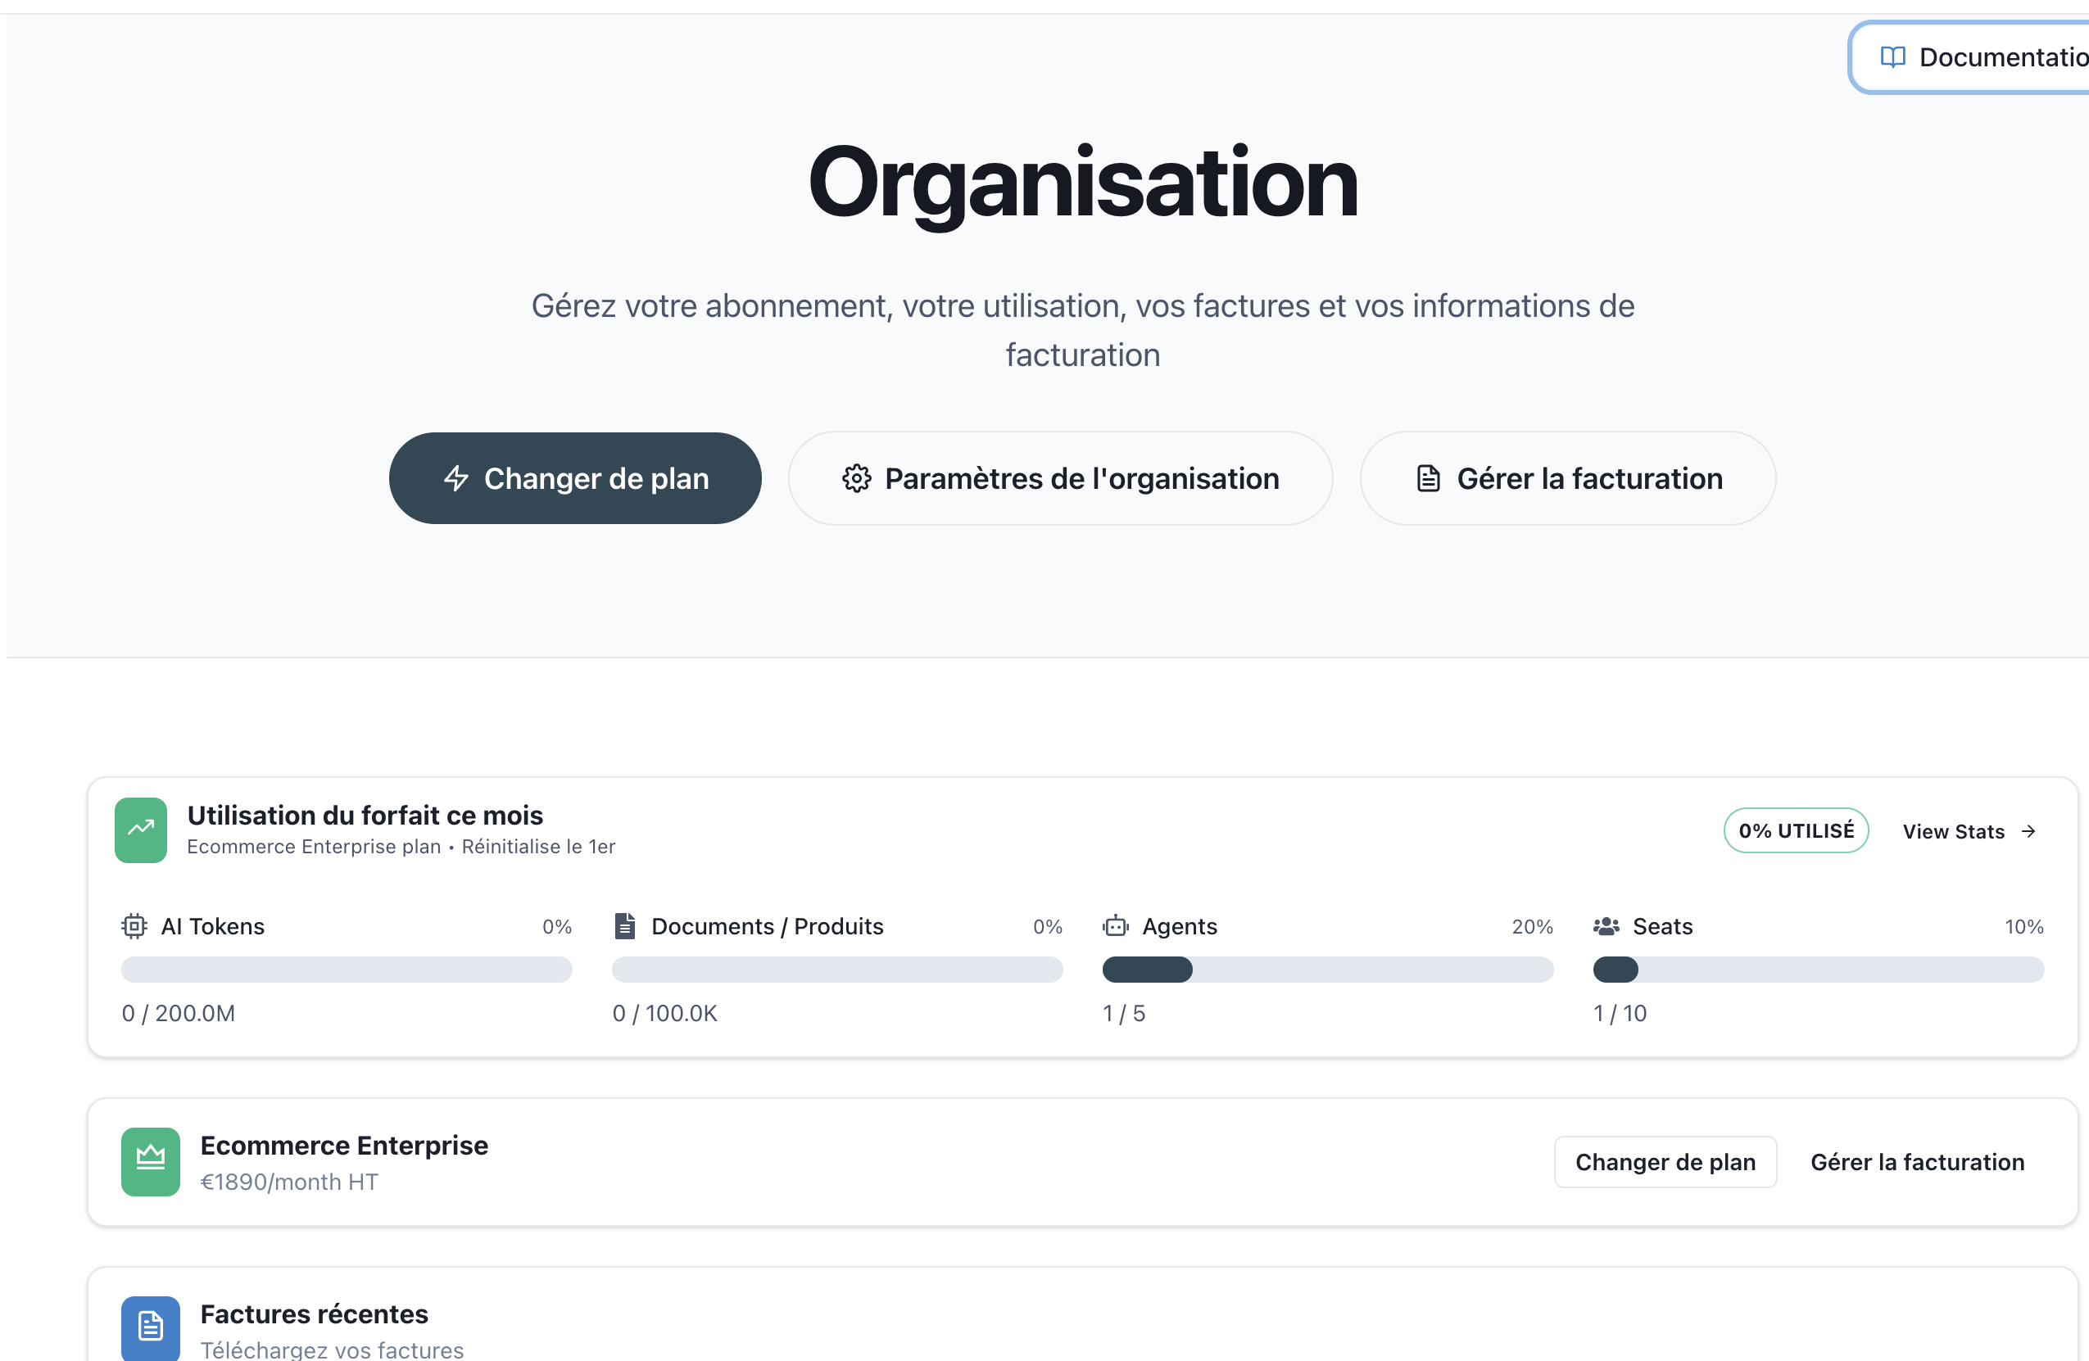The image size is (2089, 1361).
Task: Open the Documentation panel
Action: pos(1992,57)
